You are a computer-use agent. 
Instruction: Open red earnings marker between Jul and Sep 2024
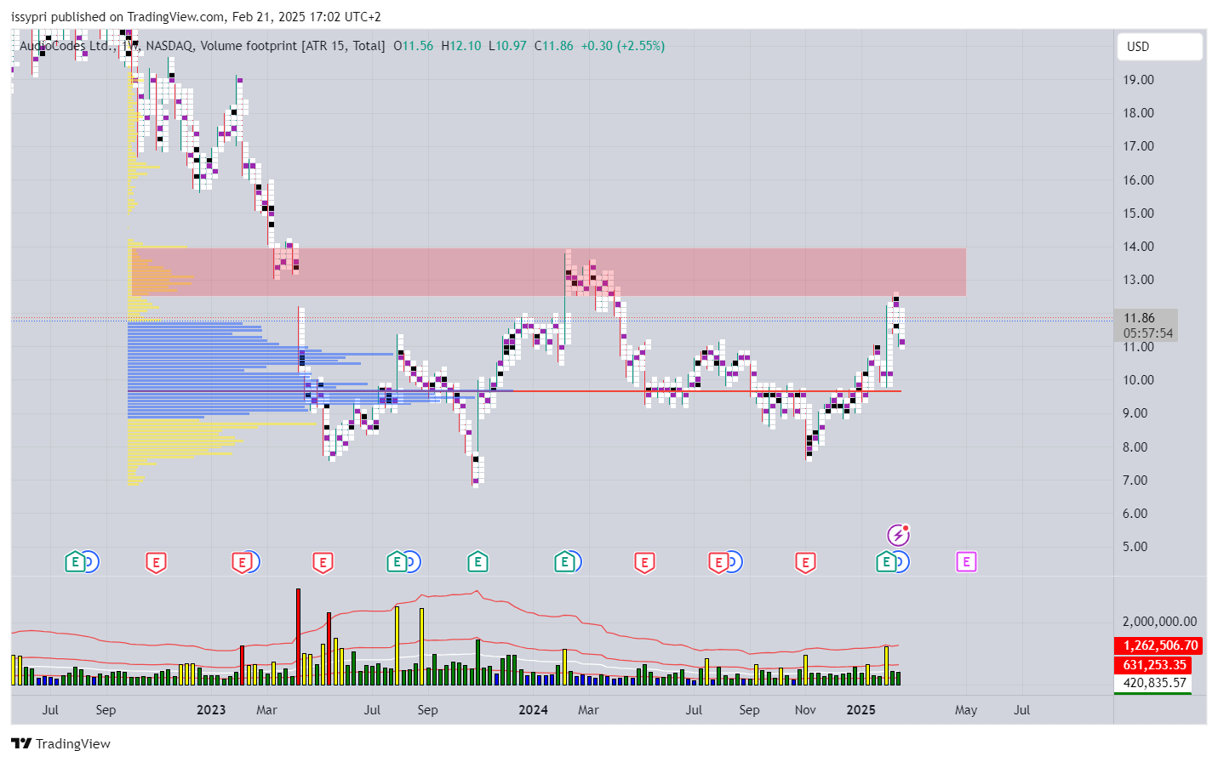point(719,562)
